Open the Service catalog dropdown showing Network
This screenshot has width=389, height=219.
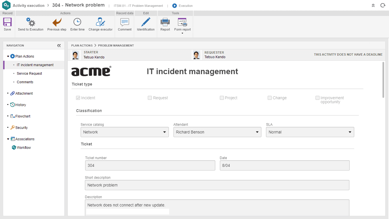[x=125, y=132]
